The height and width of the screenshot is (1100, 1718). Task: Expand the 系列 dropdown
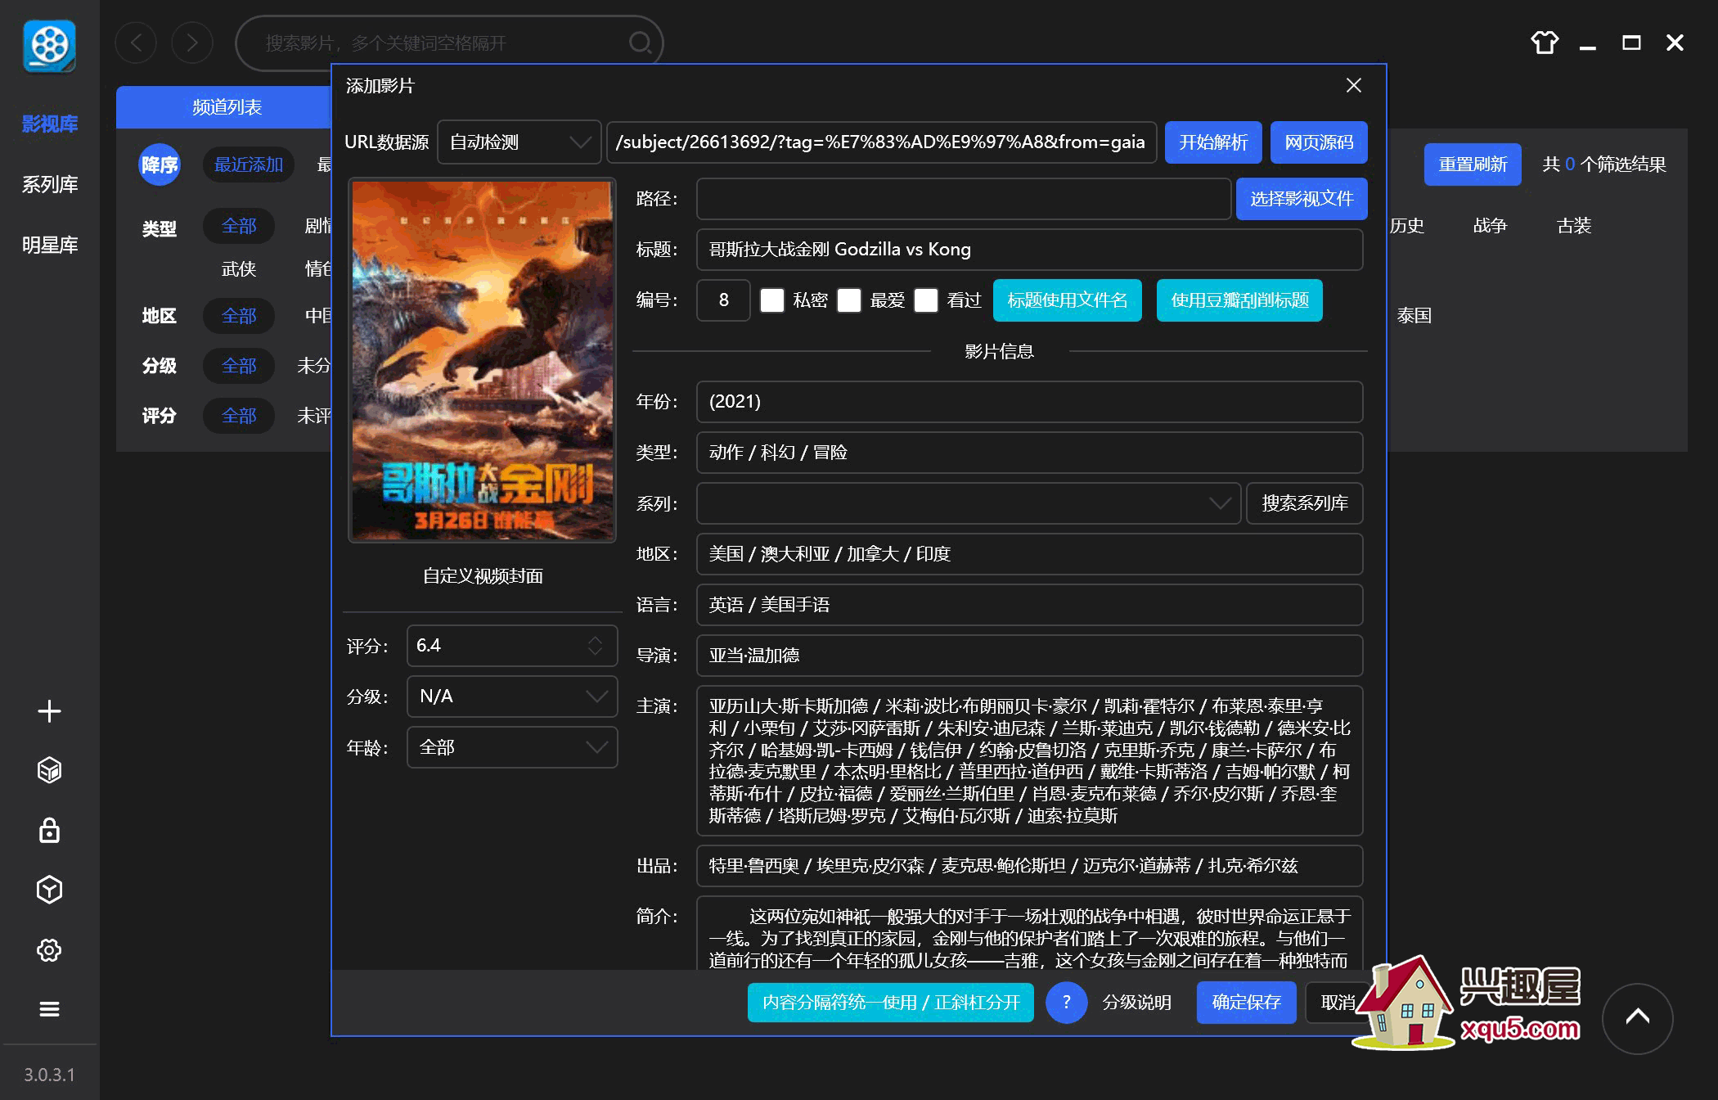[x=1219, y=503]
